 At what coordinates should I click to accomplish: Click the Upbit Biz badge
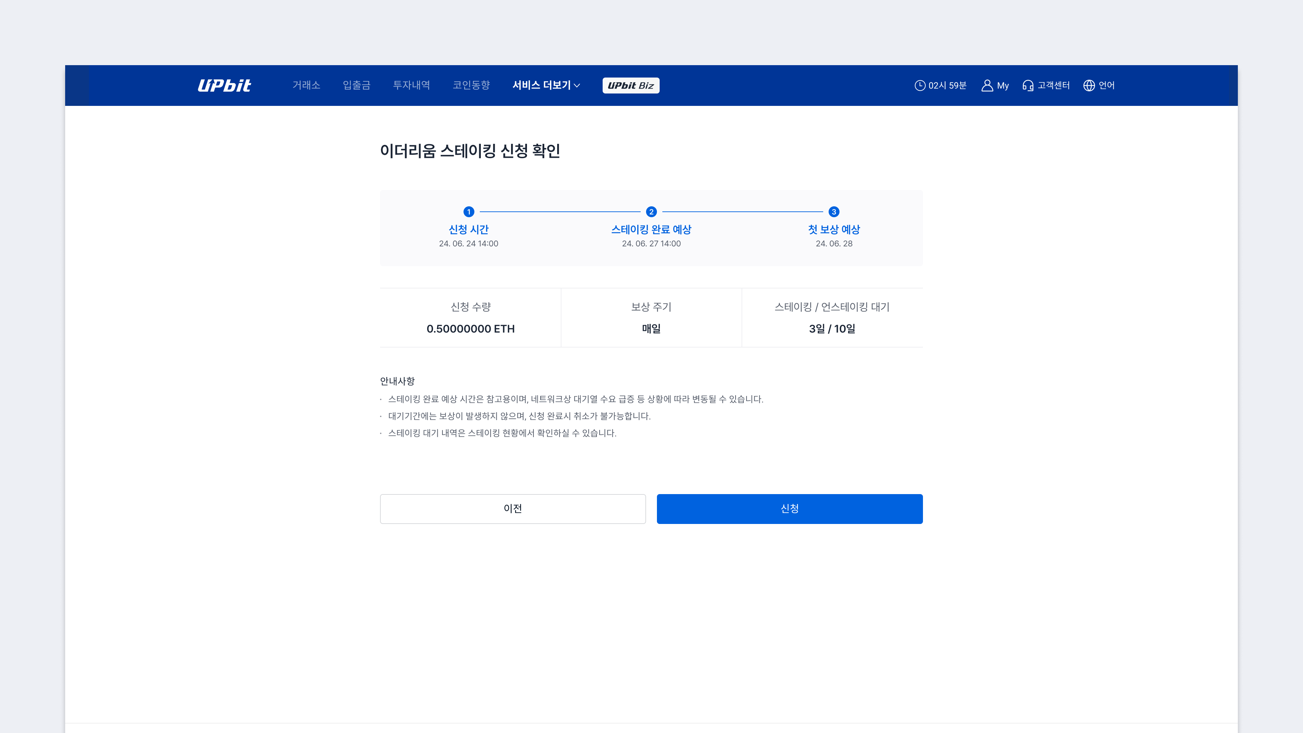631,86
